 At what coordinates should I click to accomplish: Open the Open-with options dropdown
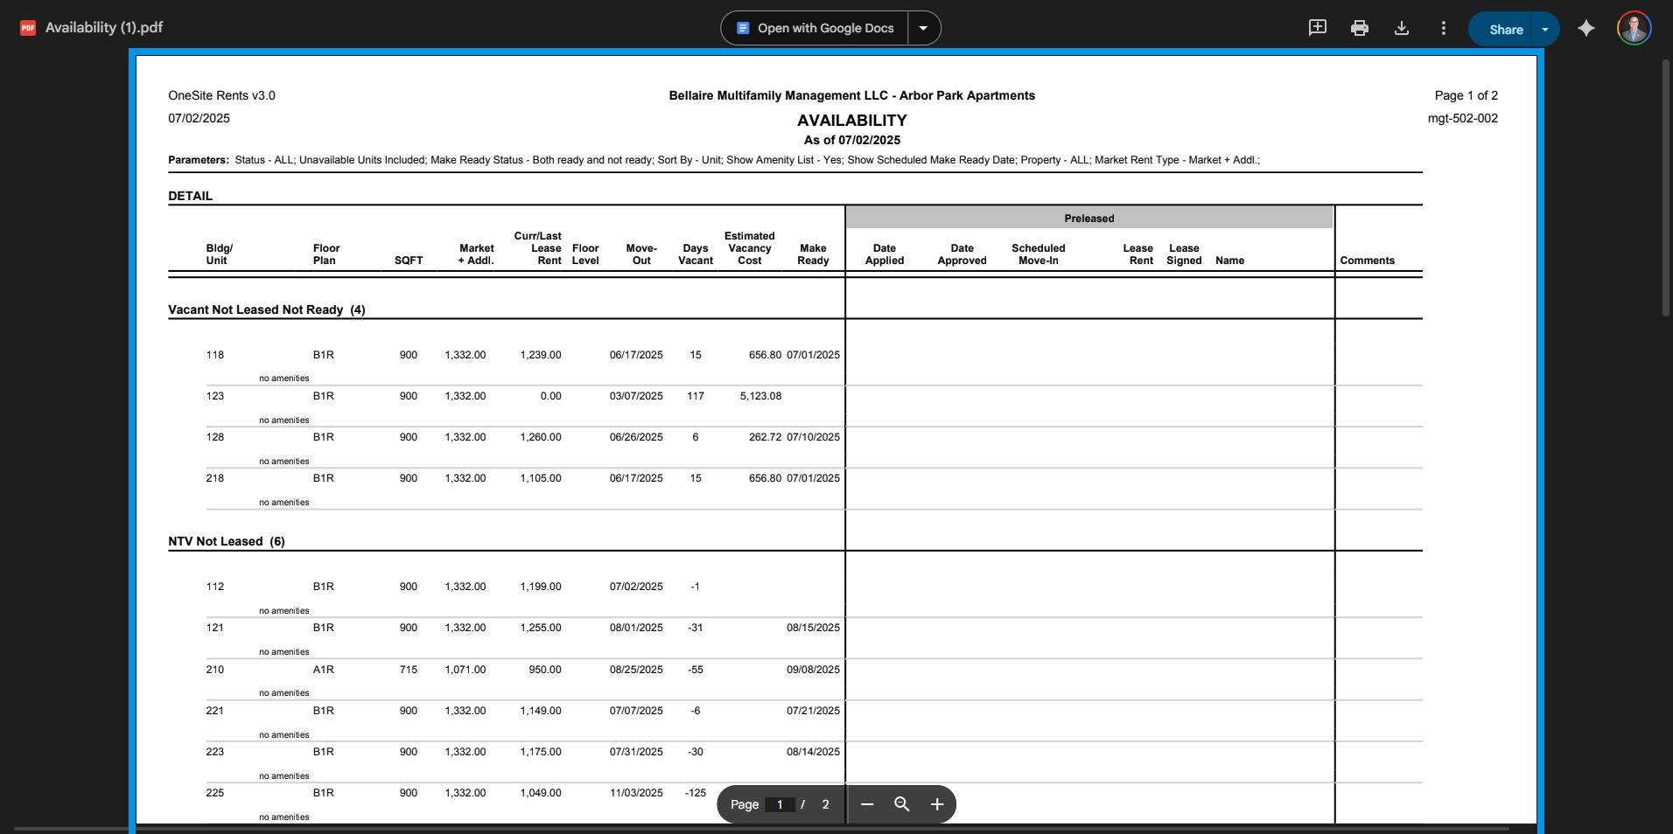point(924,27)
